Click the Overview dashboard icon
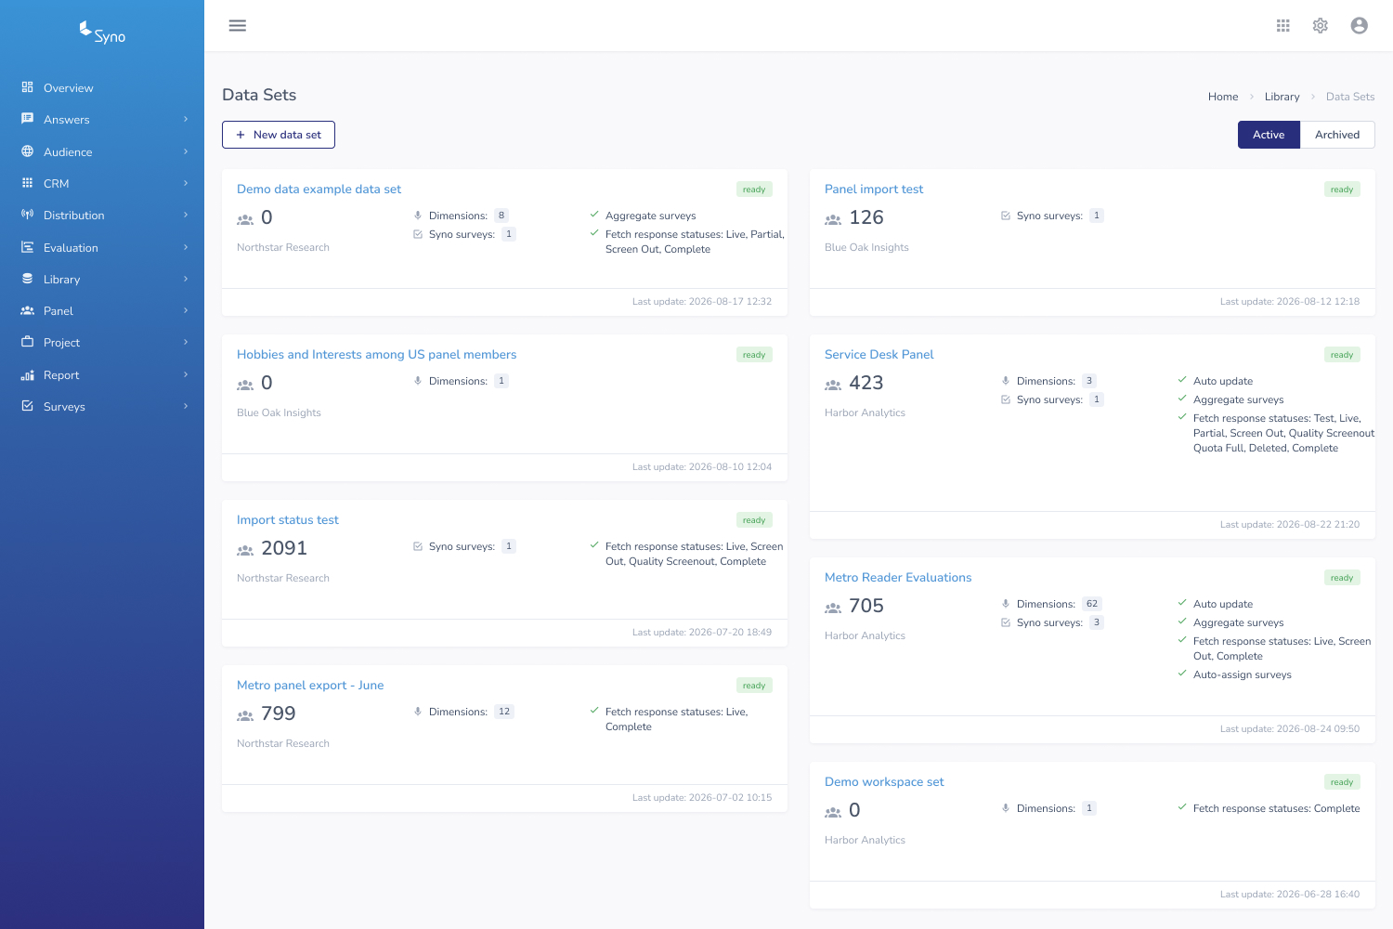 (x=28, y=87)
